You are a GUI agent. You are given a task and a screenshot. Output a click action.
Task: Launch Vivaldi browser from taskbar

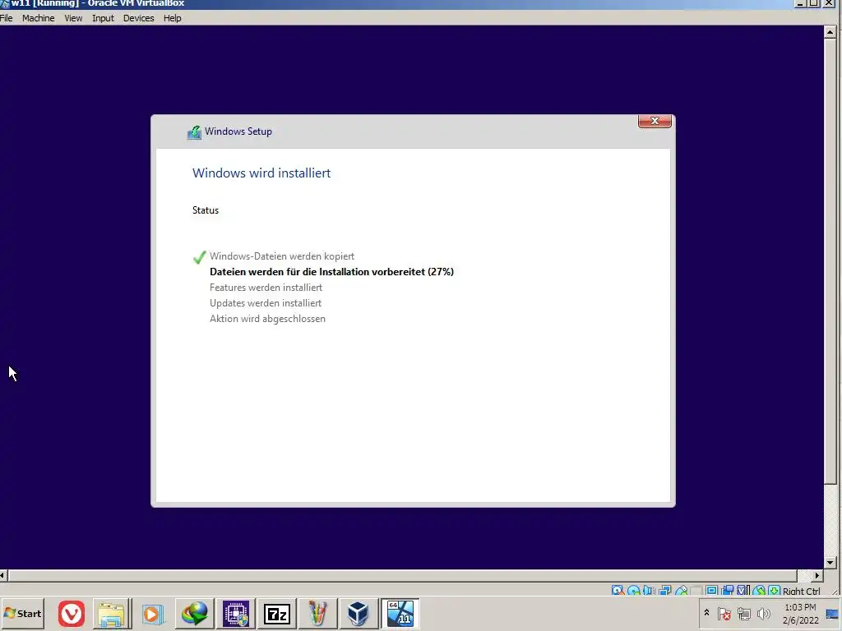pyautogui.click(x=72, y=613)
